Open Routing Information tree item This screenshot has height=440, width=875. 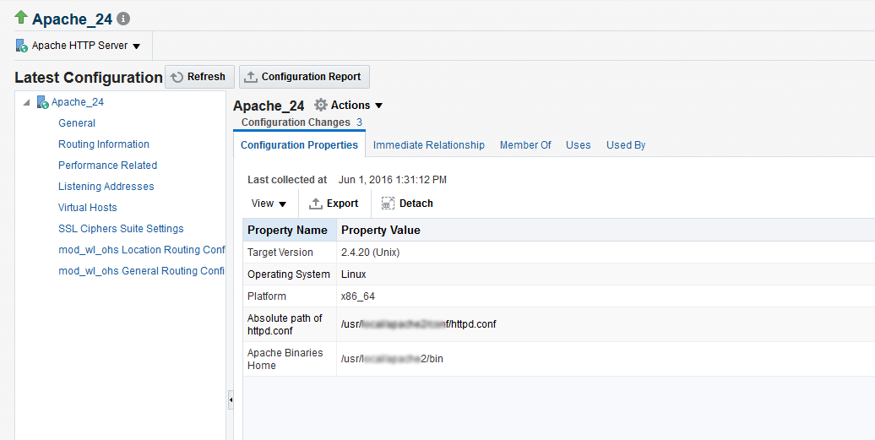point(104,144)
